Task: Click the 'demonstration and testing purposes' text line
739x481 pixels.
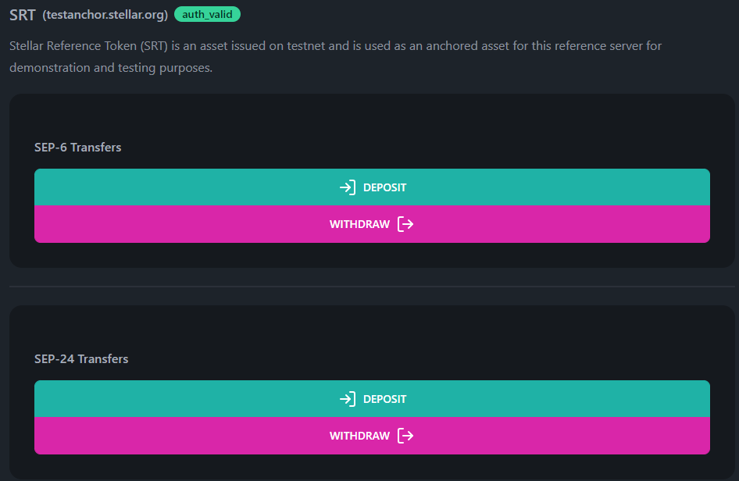Action: [110, 68]
